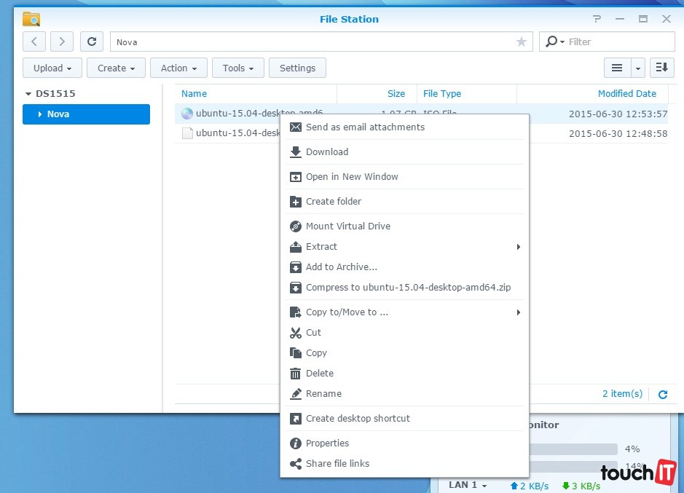Open the view mode dropdown arrow

click(638, 68)
